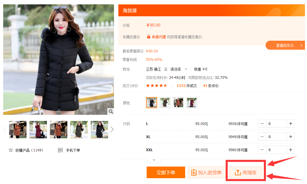307x184 pixels.
Task: Click the 传淘宝 upload to Taobao button
Action: [246, 172]
